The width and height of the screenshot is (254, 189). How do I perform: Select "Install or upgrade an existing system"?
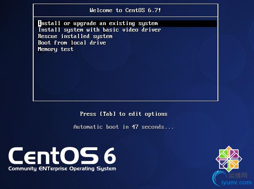tap(126, 23)
